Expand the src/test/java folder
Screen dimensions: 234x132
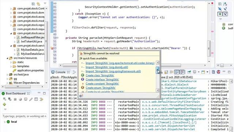(7, 74)
